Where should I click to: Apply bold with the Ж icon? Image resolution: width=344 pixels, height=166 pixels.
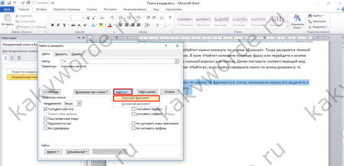[52, 25]
